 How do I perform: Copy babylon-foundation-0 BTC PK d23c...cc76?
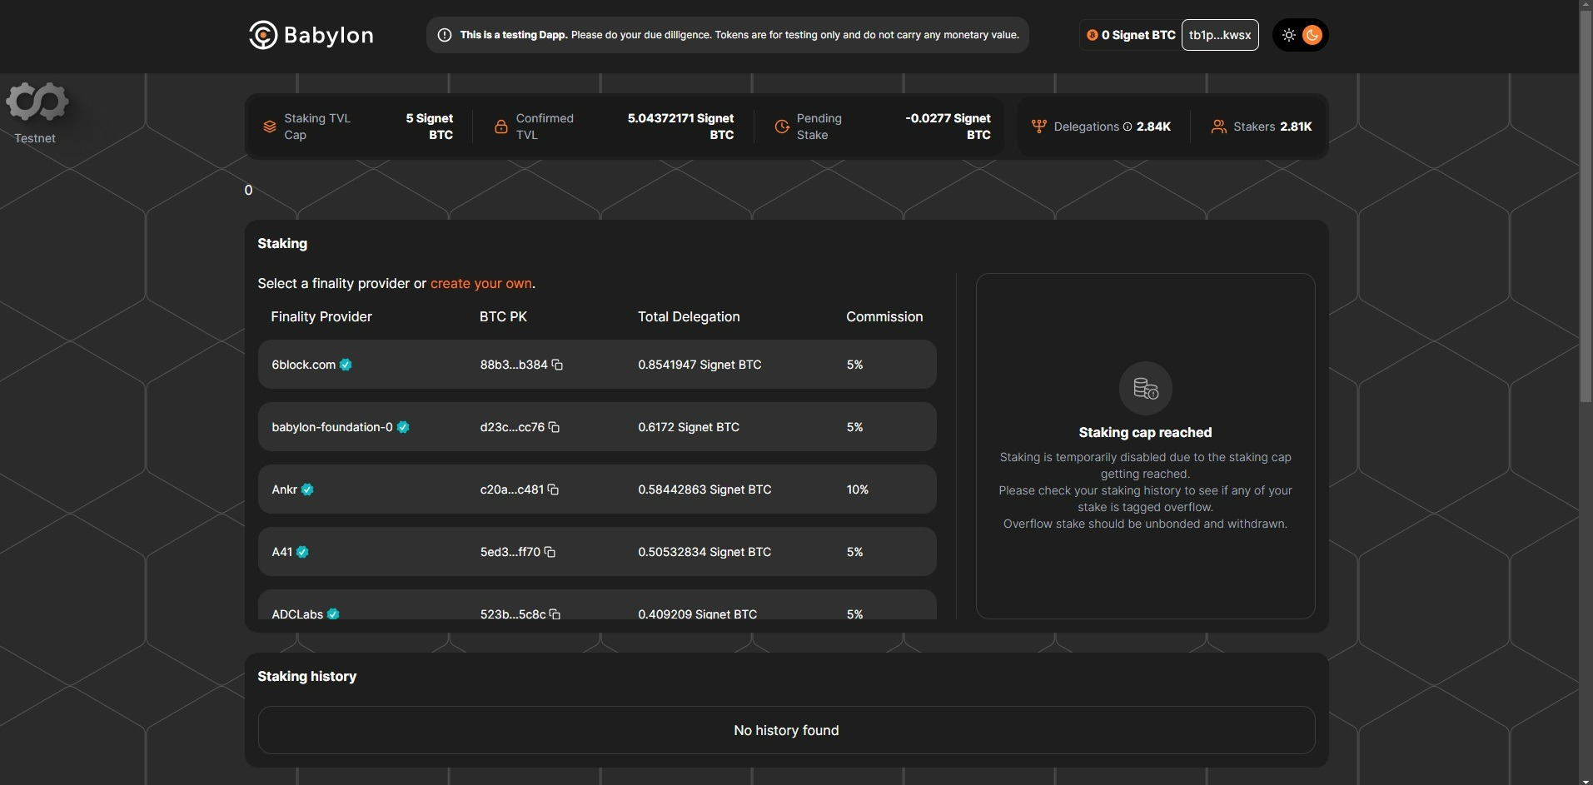[554, 427]
